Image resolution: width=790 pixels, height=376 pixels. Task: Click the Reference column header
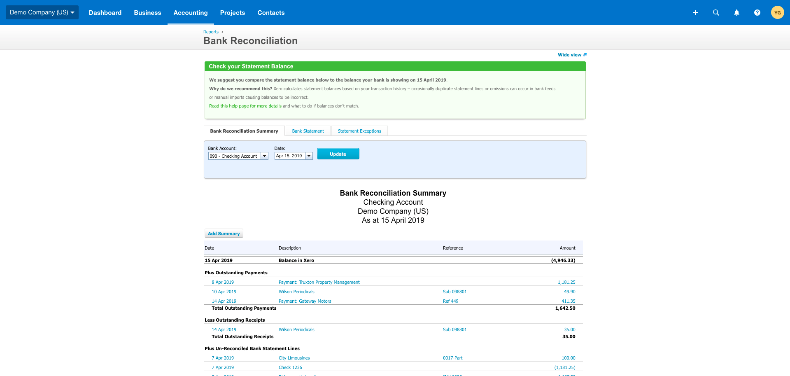[453, 248]
